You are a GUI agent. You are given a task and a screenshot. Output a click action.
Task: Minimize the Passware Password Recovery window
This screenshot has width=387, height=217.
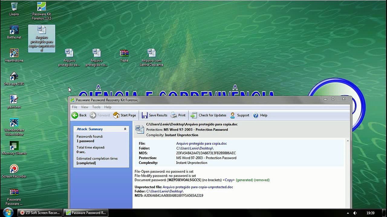pos(325,99)
